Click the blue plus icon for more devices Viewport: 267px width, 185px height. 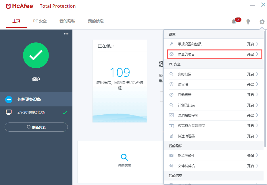tap(9, 99)
